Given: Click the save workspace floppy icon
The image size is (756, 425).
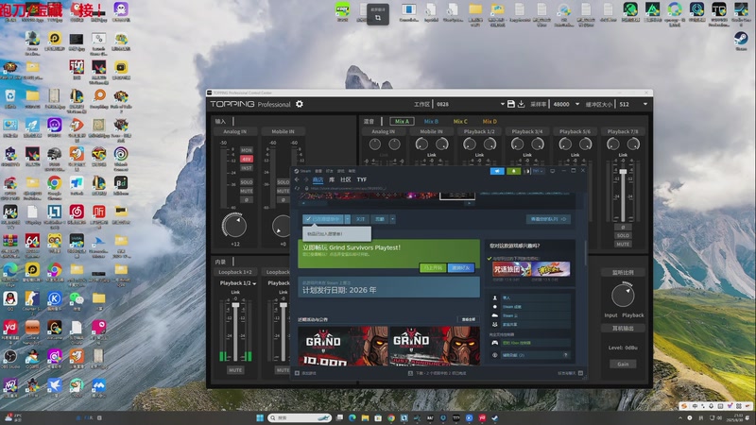Looking at the screenshot, I should tap(511, 104).
